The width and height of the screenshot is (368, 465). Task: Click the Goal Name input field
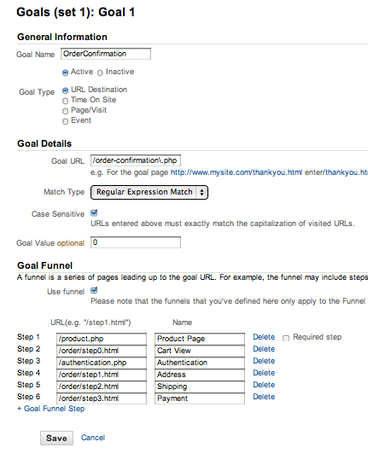click(106, 54)
